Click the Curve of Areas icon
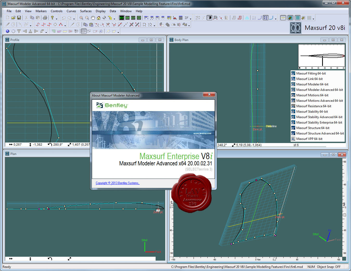The image size is (351, 271). 175,18
